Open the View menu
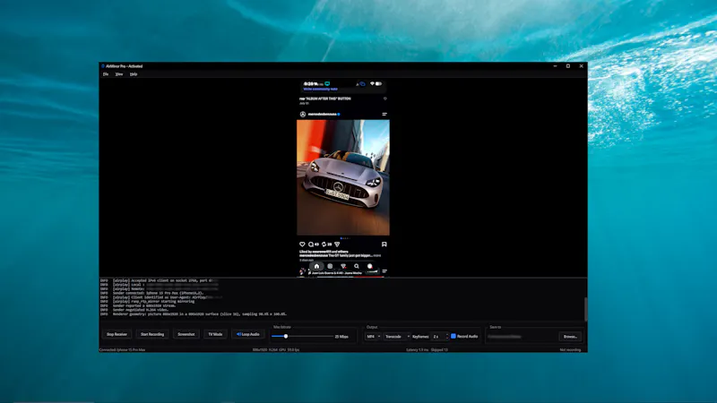717x403 pixels. click(x=119, y=74)
